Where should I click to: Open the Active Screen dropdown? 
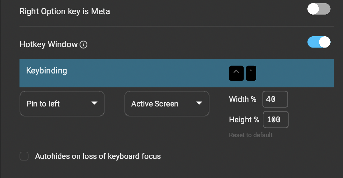(167, 104)
